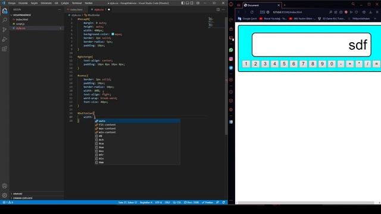Open a new tab in the browser
The width and height of the screenshot is (381, 214).
(285, 5)
